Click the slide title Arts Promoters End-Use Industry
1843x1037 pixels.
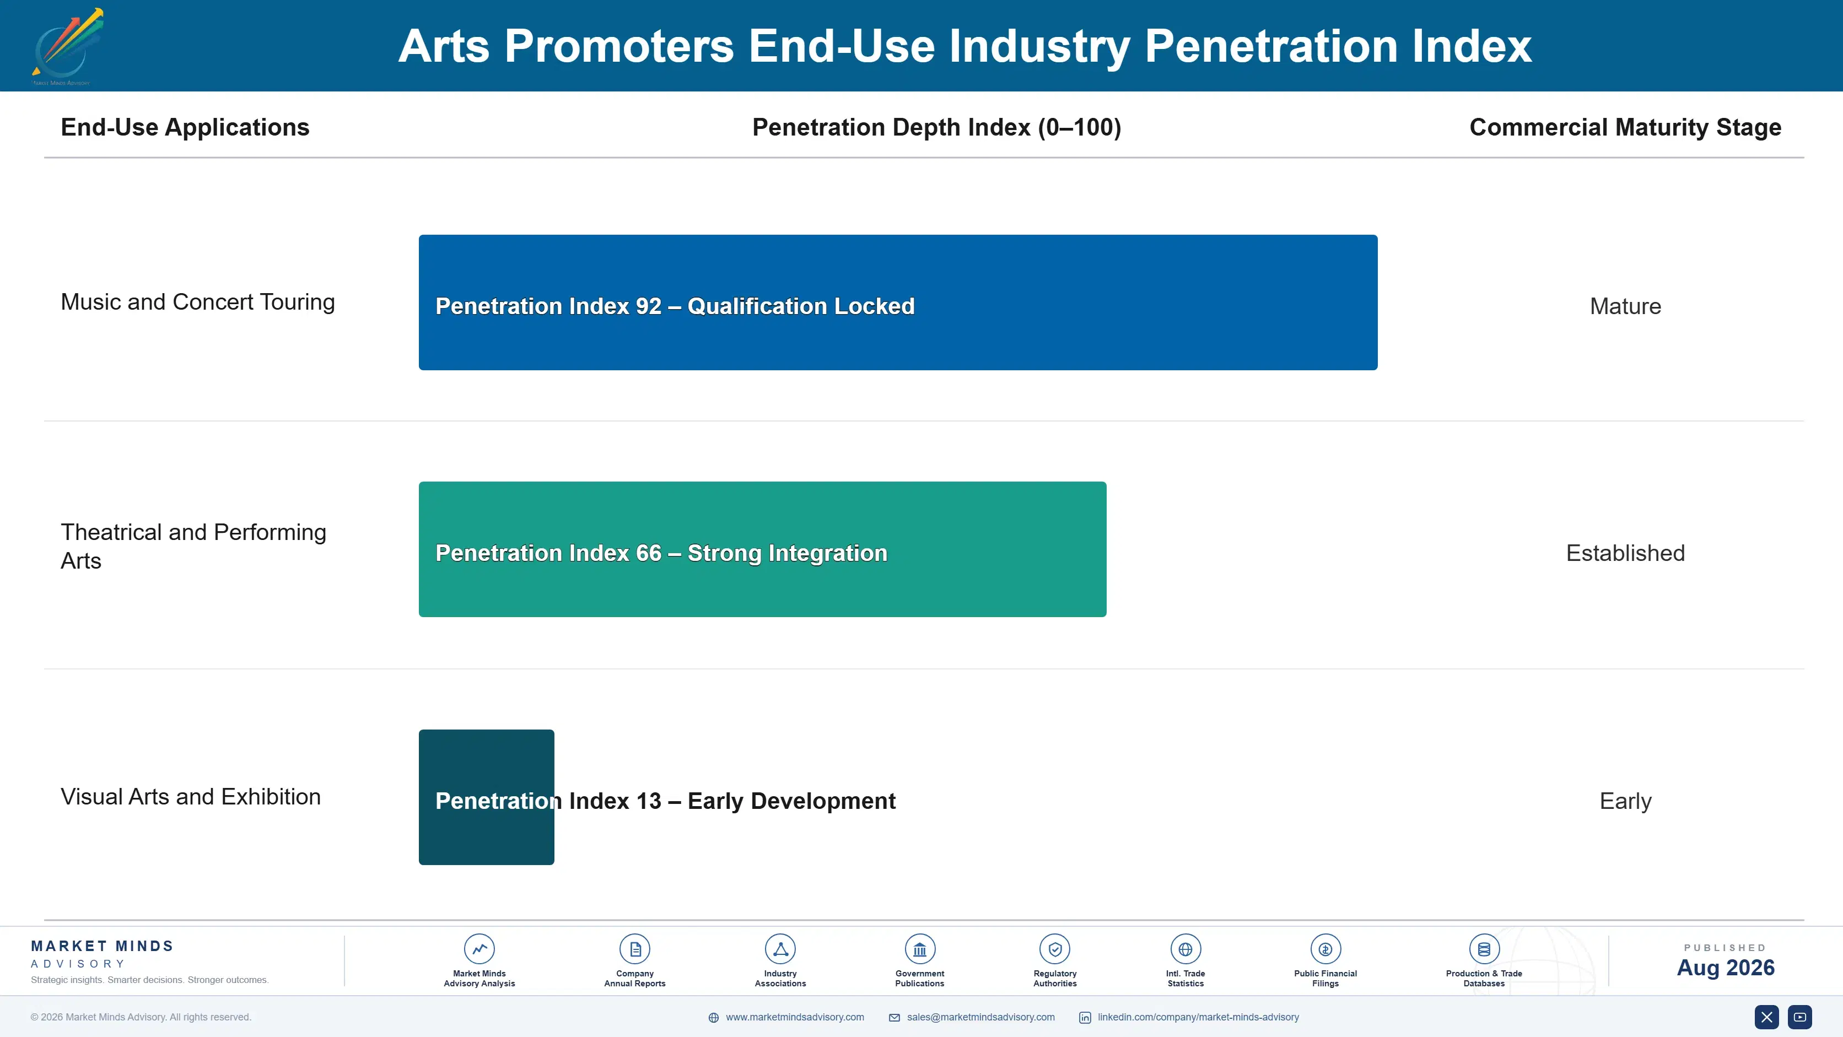pyautogui.click(x=964, y=46)
